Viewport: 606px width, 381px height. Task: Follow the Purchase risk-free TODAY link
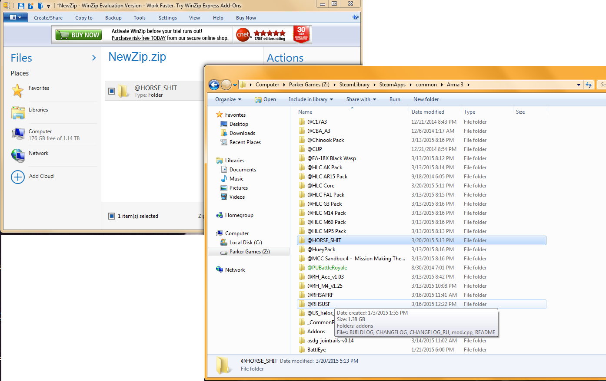point(139,38)
